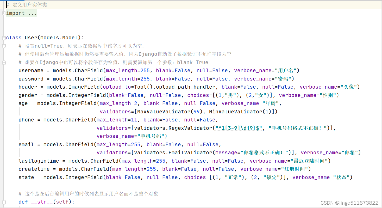Image resolution: width=382 pixels, height=208 pixels.
Task: Collapse comment block starting with 设置null=True
Action: click(x=3, y=46)
